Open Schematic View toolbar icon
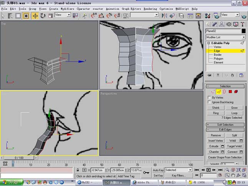The height and width of the screenshot is (186, 248). coord(198,16)
